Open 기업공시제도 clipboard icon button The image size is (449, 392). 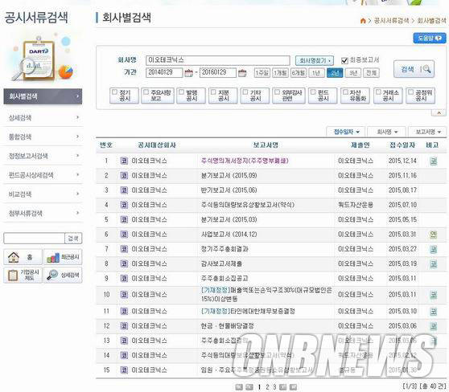[x=23, y=275]
